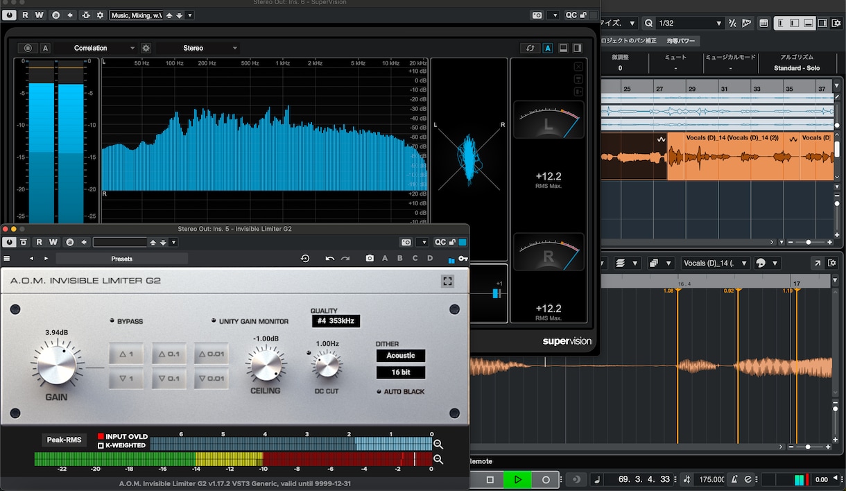Open the SuperVision preset browser arrow
Viewport: 846px width, 491px height.
[191, 15]
